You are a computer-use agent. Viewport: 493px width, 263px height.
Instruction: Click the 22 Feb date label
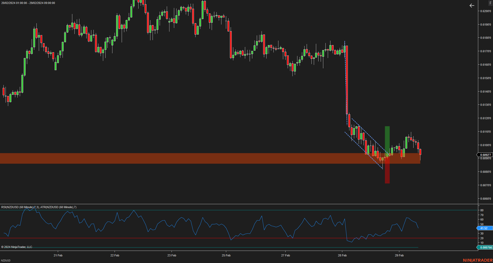point(115,255)
